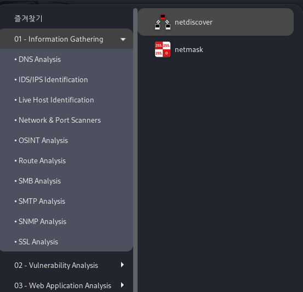Open IDS/IPS Identification submenu
The image size is (303, 292).
[66, 79]
